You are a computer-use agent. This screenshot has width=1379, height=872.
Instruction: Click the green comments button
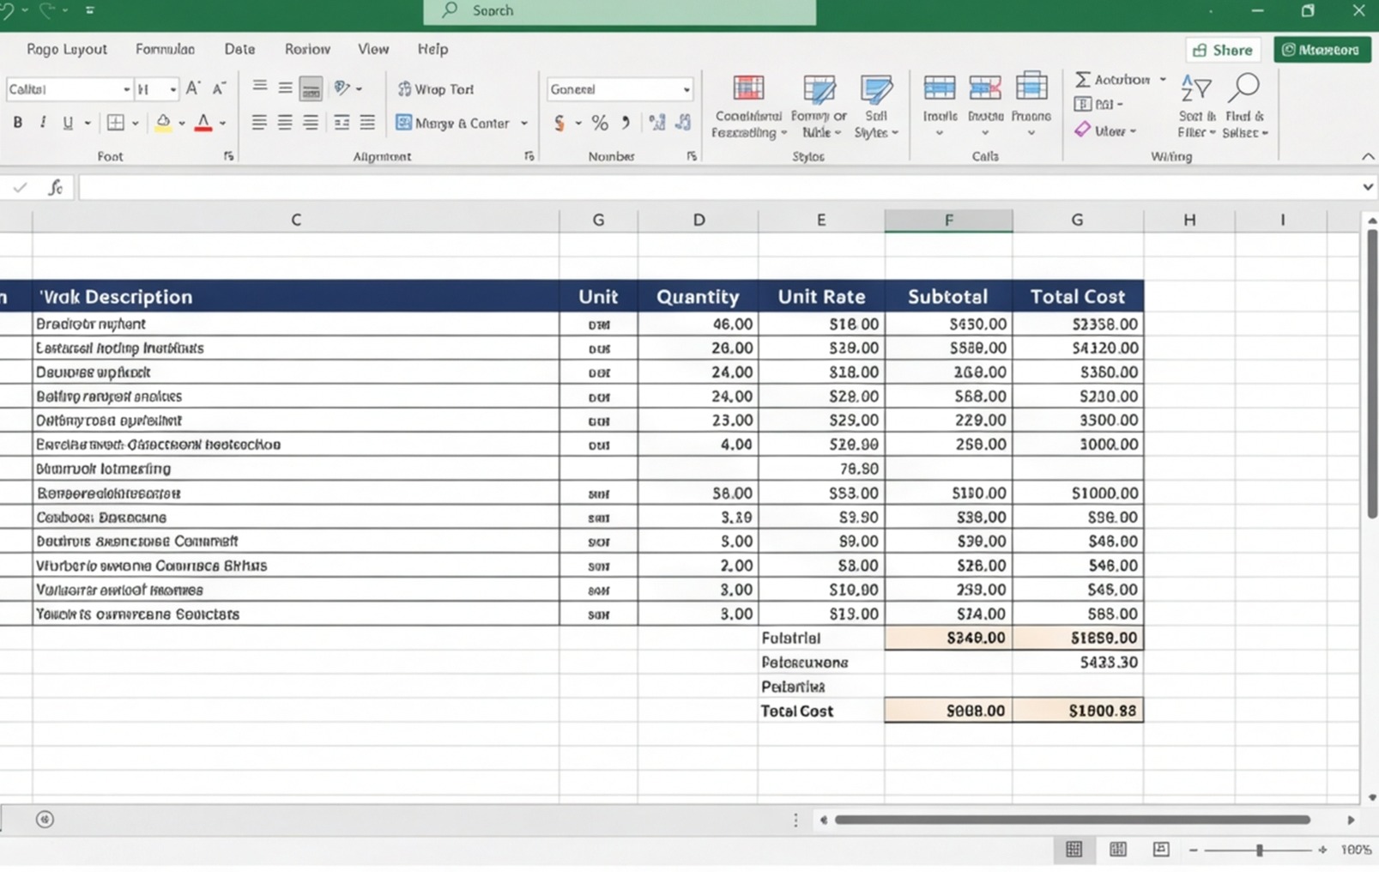pos(1322,50)
